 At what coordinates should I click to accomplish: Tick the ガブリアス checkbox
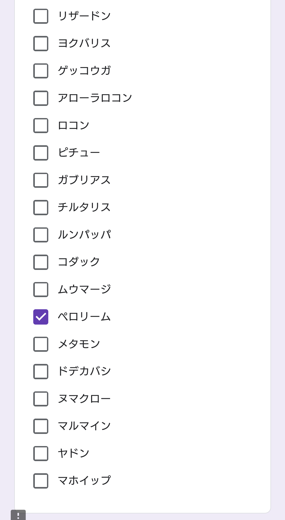click(x=41, y=180)
